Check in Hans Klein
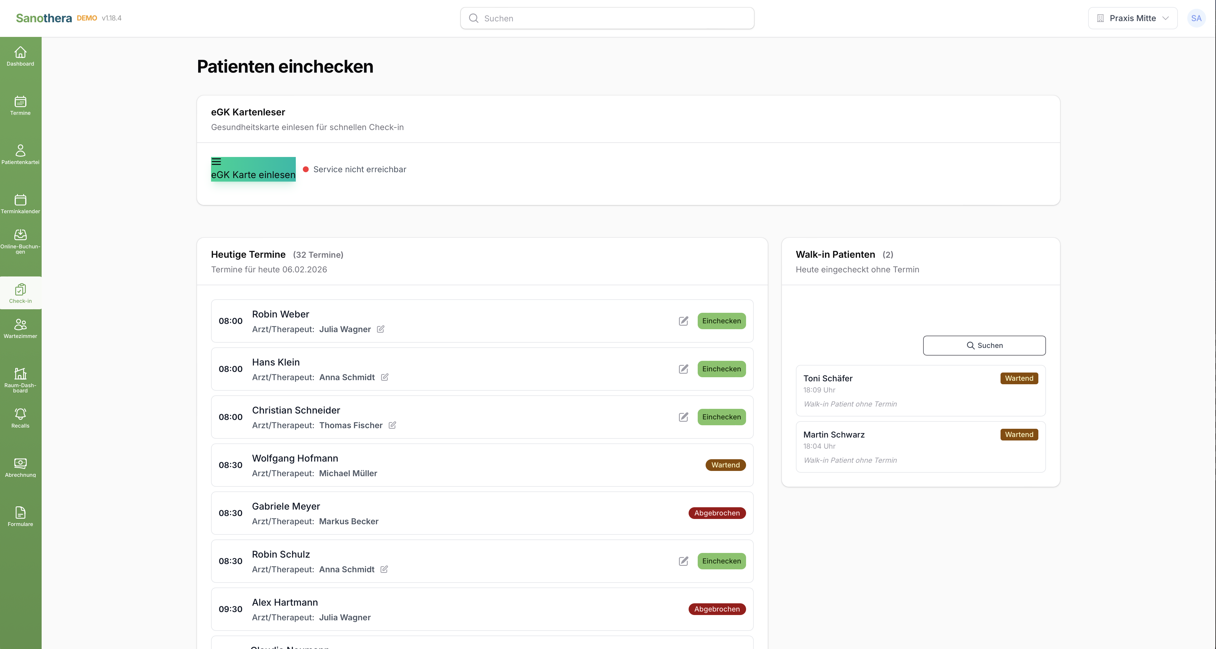Image resolution: width=1216 pixels, height=649 pixels. click(721, 369)
